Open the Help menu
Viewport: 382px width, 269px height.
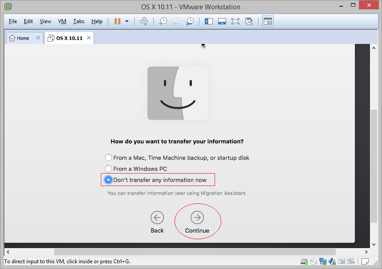pyautogui.click(x=97, y=21)
